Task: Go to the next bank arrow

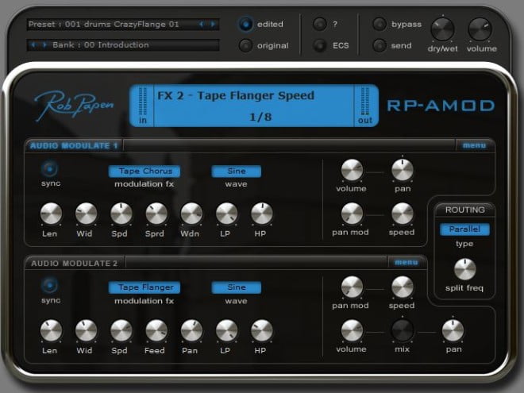Action: [x=44, y=44]
